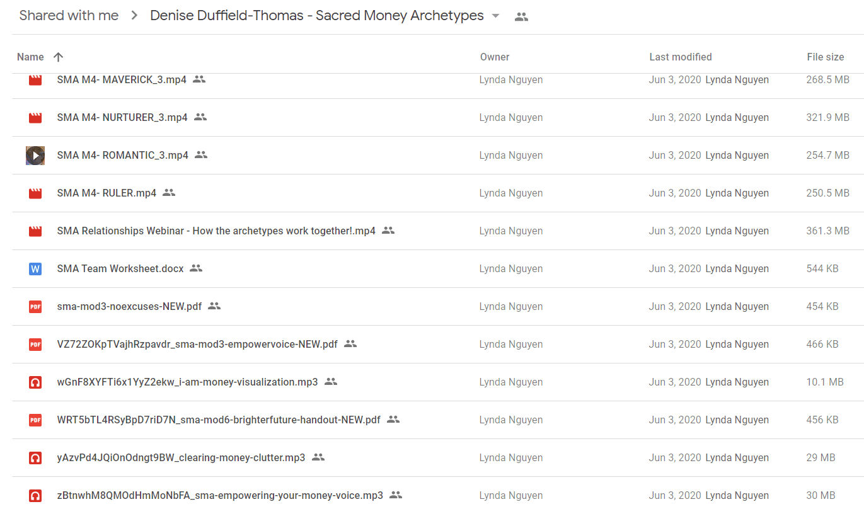Click the shared people icon next to empowering-your-money-voice.mp3
Screen dimensions: 864x509
396,495
